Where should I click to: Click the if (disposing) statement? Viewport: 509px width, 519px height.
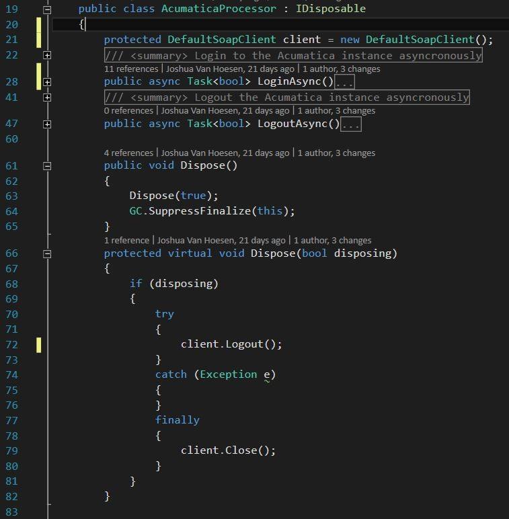coord(173,284)
